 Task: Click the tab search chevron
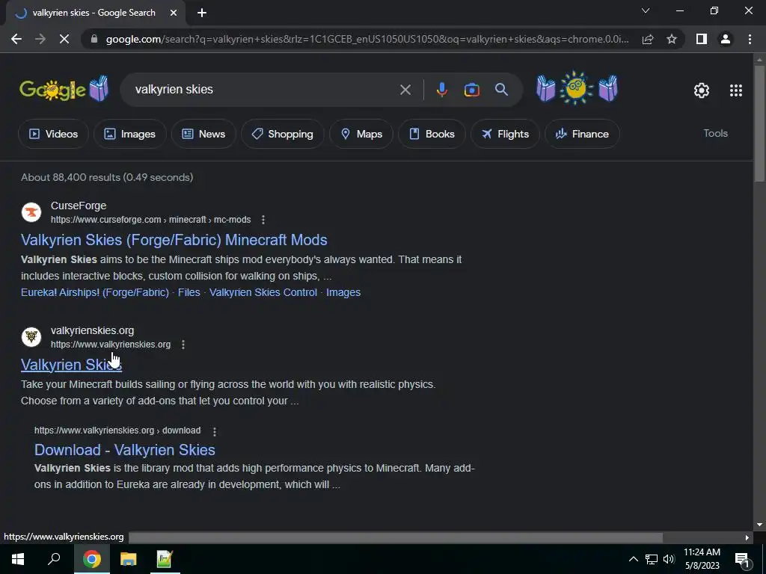(x=646, y=10)
